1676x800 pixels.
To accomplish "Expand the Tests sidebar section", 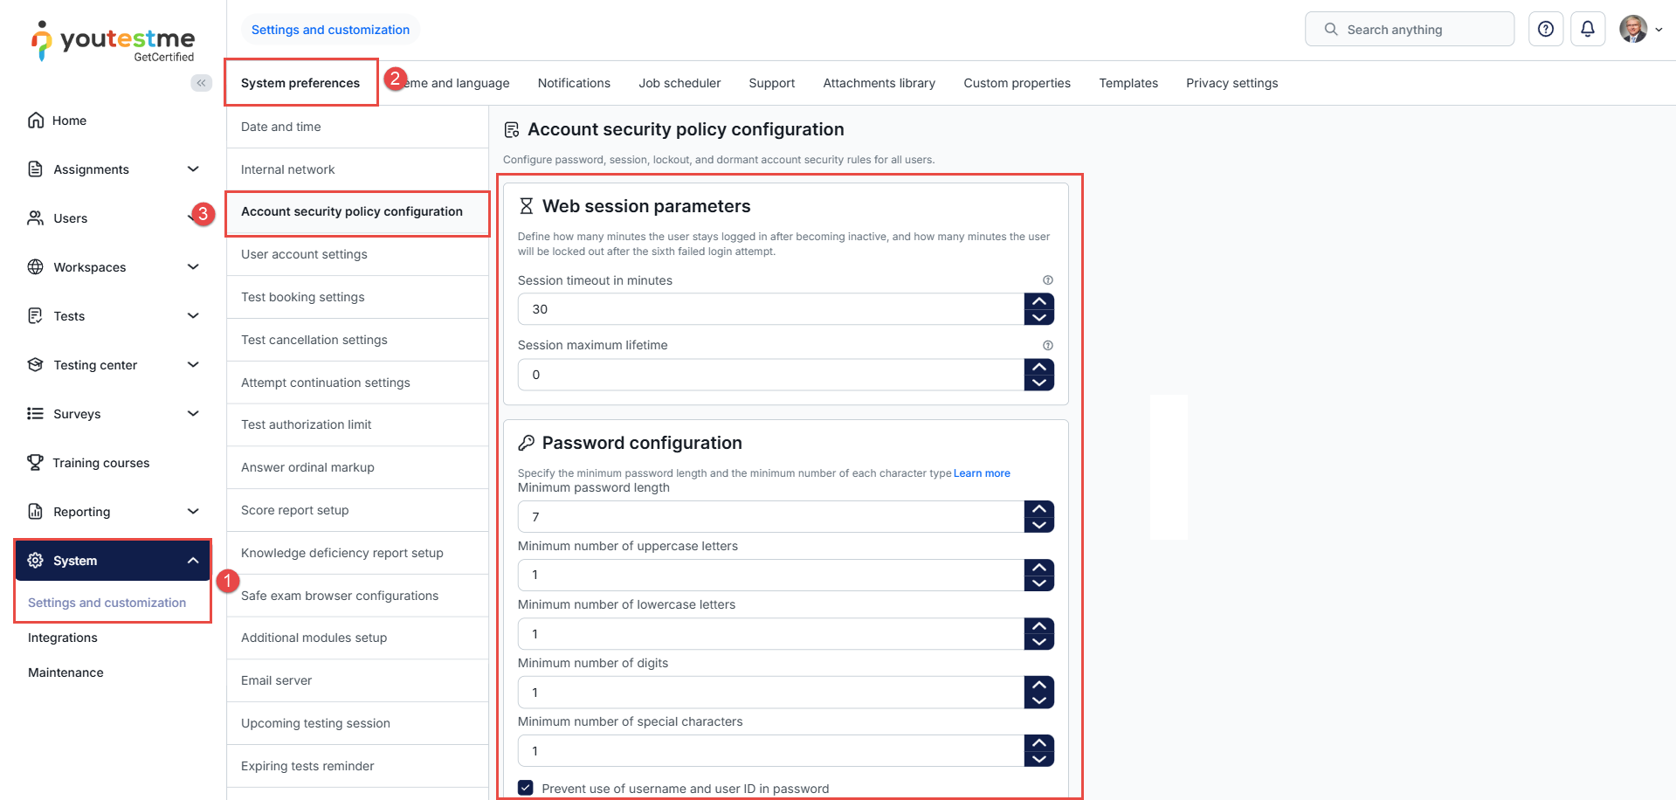I will [193, 316].
